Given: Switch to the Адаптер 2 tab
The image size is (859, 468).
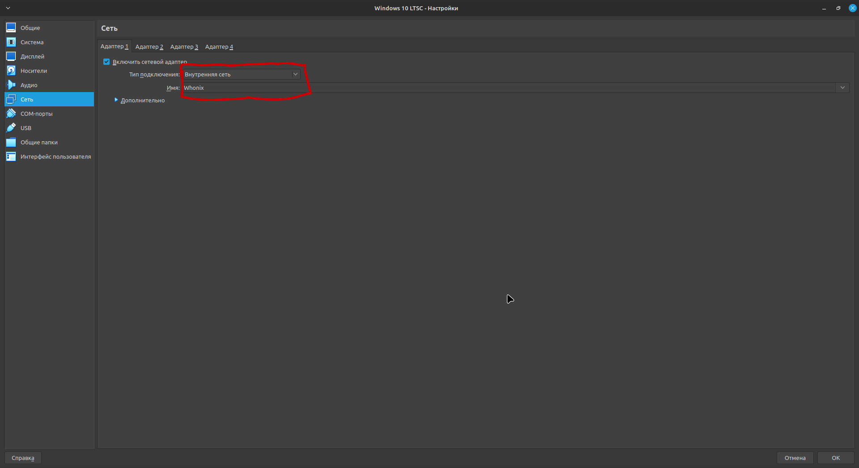Looking at the screenshot, I should click(x=149, y=46).
